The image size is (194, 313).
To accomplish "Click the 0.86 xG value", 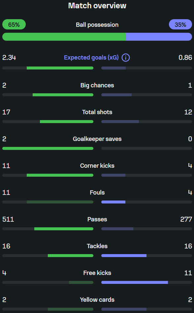I will [x=185, y=58].
